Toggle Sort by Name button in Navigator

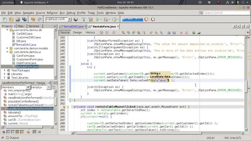point(35,132)
